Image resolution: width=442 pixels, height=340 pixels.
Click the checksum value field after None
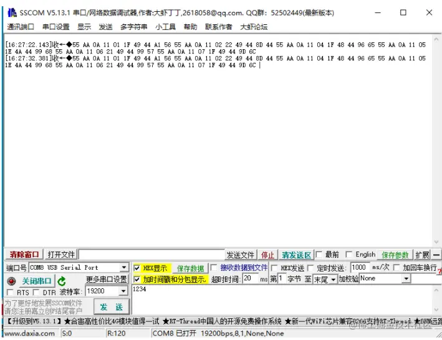point(426,279)
